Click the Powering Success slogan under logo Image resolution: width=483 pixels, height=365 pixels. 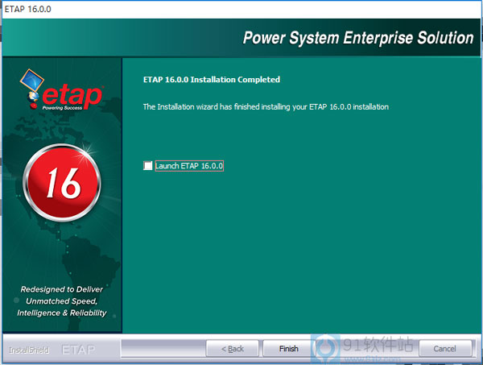point(75,106)
